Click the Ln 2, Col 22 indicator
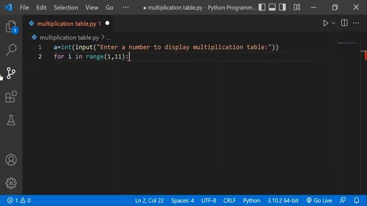This screenshot has height=206, width=367. coord(149,200)
